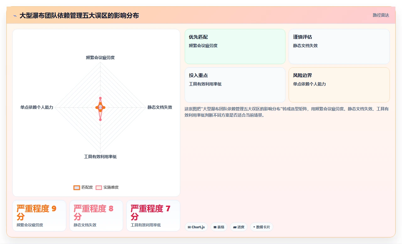Click the Chart.js tag icon
Viewport: 402px width, 244px height.
pyautogui.click(x=189, y=227)
